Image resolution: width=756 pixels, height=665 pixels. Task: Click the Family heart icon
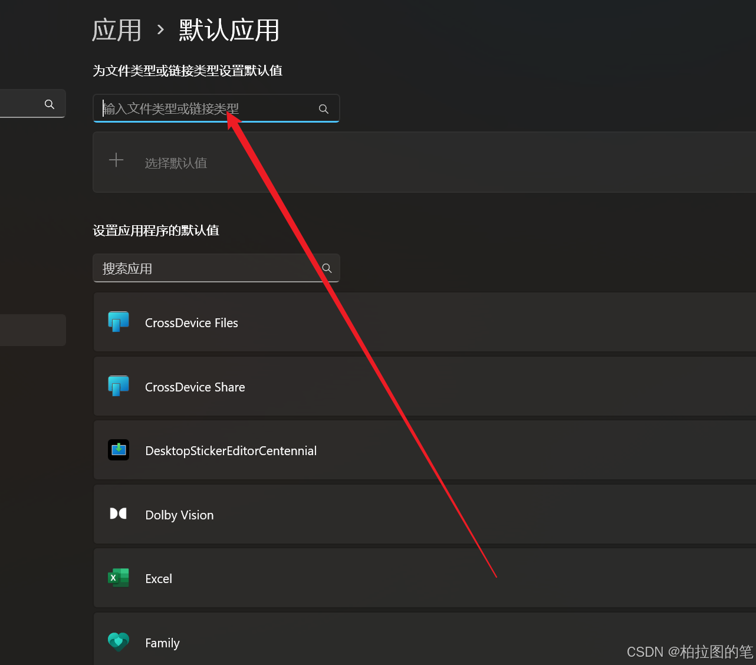[x=119, y=642]
